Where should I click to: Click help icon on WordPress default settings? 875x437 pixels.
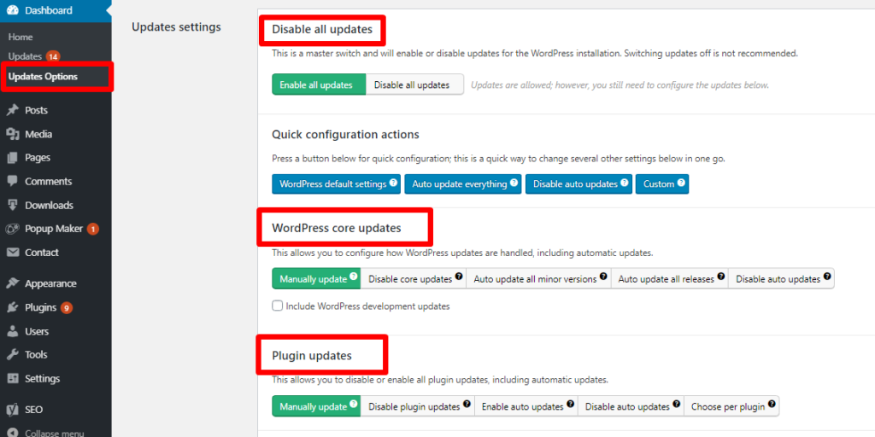tap(393, 183)
